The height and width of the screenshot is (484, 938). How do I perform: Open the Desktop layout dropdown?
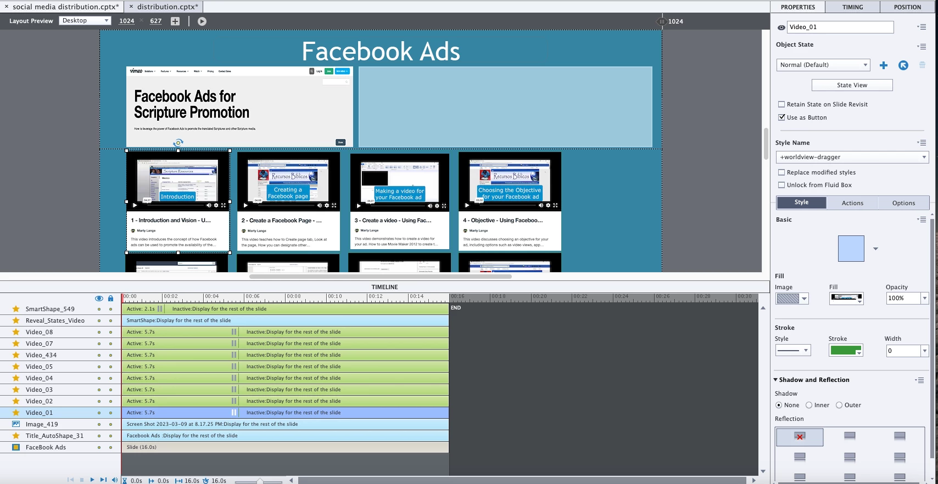[x=85, y=21]
